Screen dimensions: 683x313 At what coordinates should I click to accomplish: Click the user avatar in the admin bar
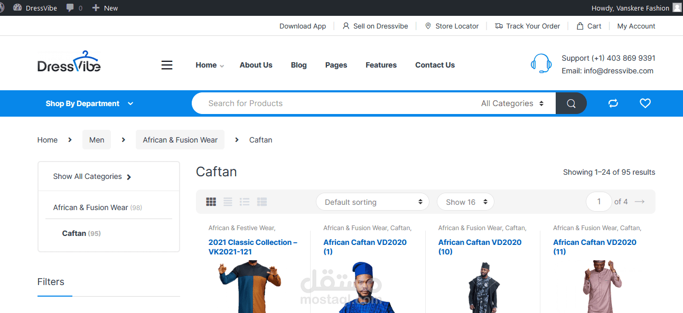(677, 8)
